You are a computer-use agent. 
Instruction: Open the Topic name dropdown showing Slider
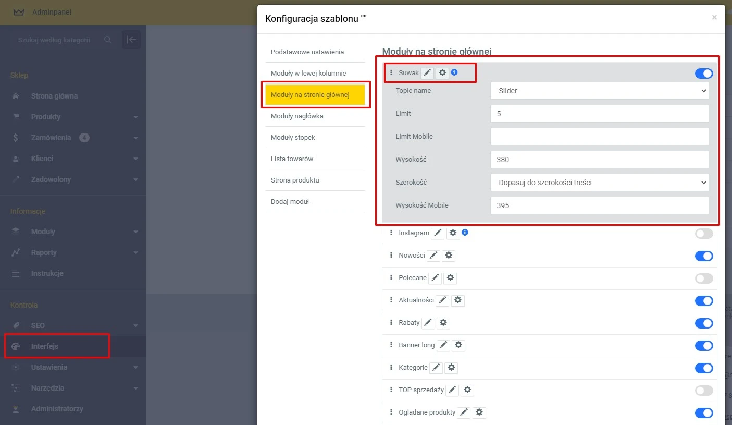599,91
